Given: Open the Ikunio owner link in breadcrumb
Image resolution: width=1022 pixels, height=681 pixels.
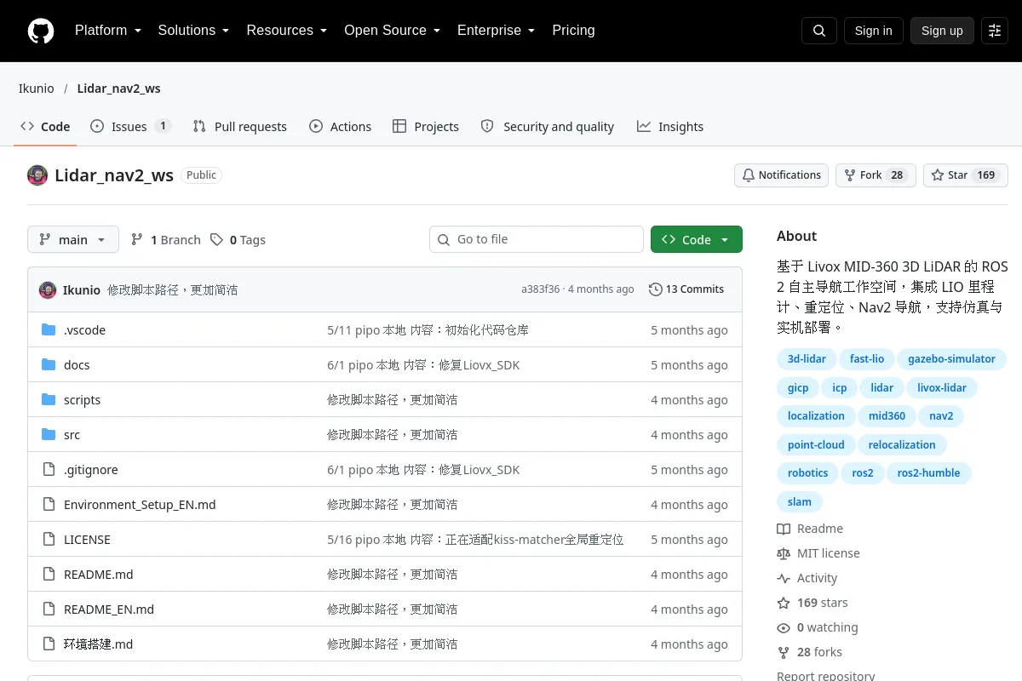Looking at the screenshot, I should 37,89.
